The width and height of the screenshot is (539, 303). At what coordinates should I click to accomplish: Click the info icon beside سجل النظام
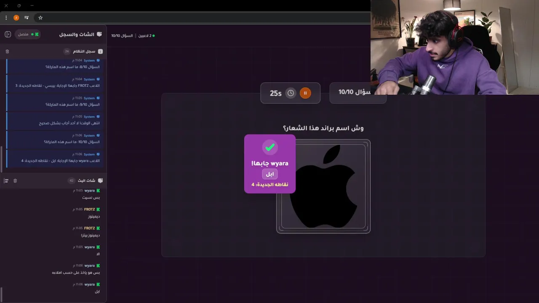coord(100,51)
